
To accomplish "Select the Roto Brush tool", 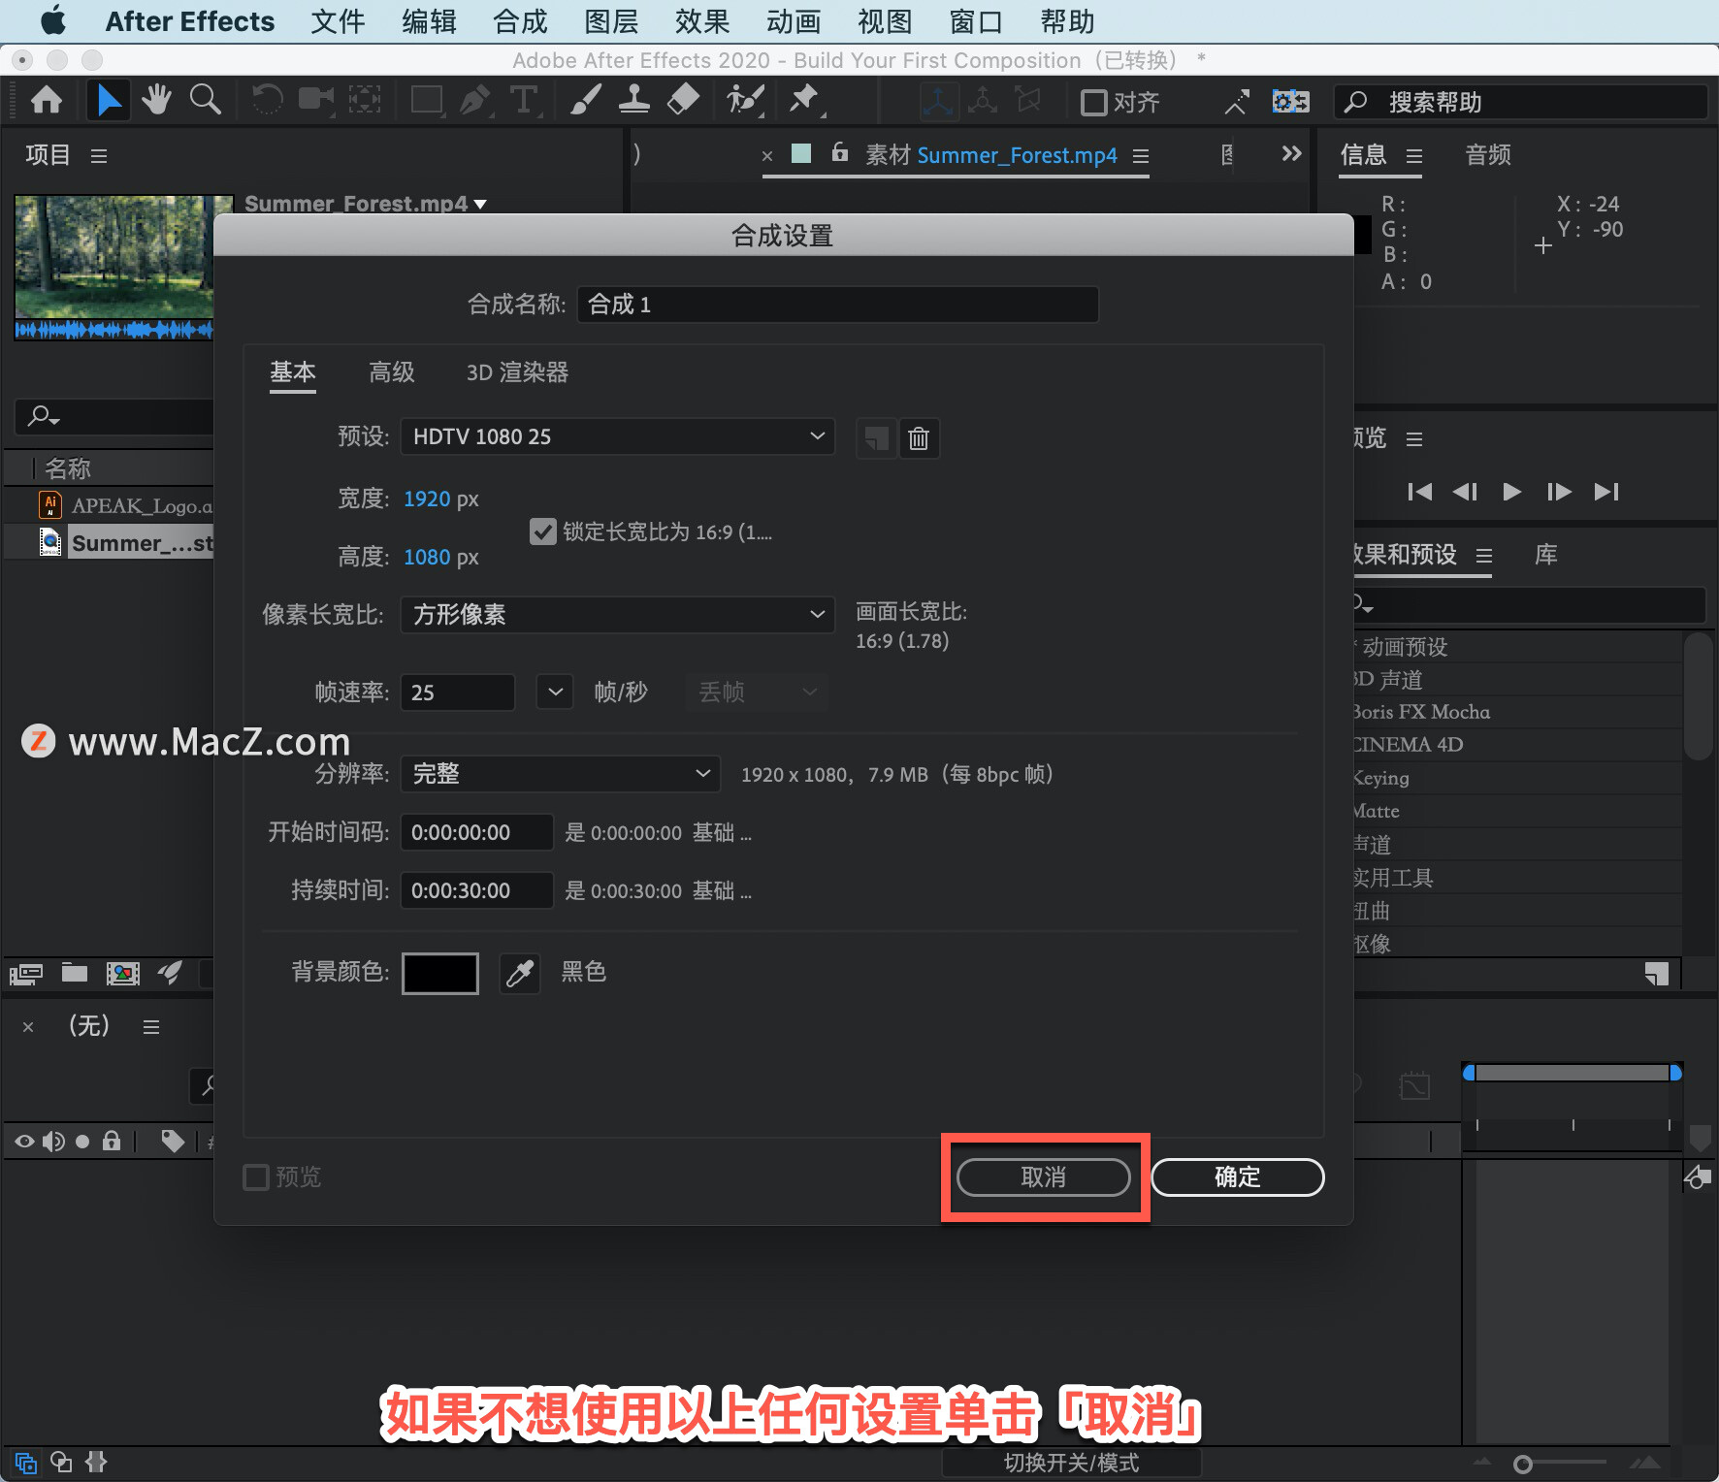I will click(x=746, y=100).
